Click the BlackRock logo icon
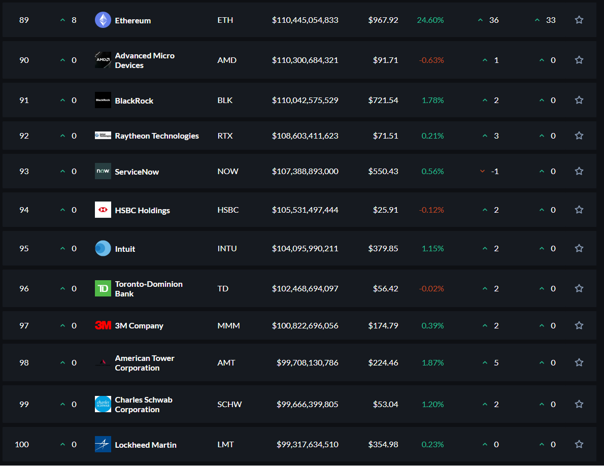The width and height of the screenshot is (604, 466). point(103,100)
